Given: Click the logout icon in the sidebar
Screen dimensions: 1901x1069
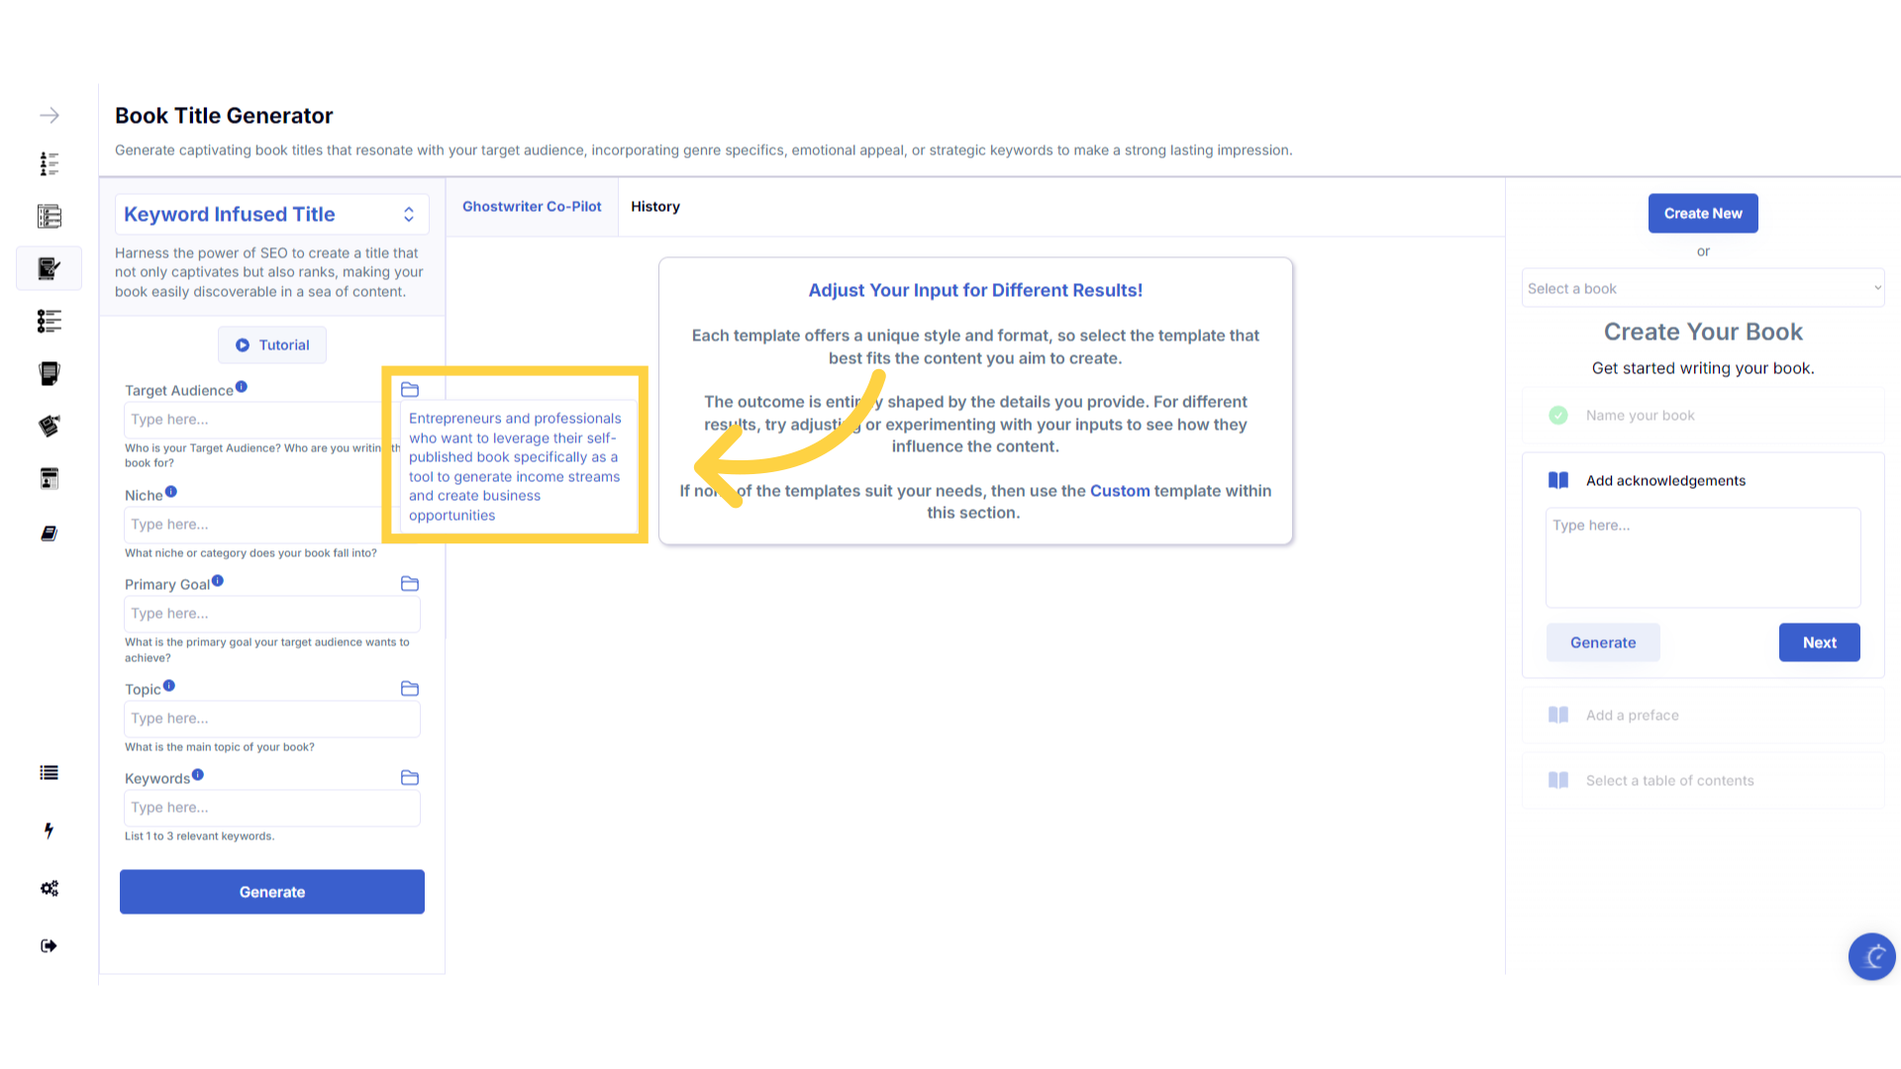Looking at the screenshot, I should tap(49, 946).
